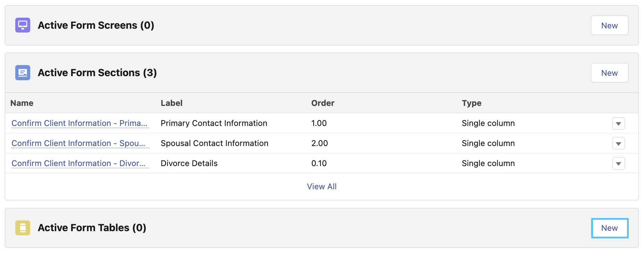
Task: Sort by the Type column header
Action: point(472,103)
